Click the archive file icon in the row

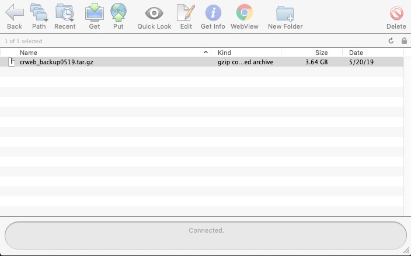[x=12, y=62]
